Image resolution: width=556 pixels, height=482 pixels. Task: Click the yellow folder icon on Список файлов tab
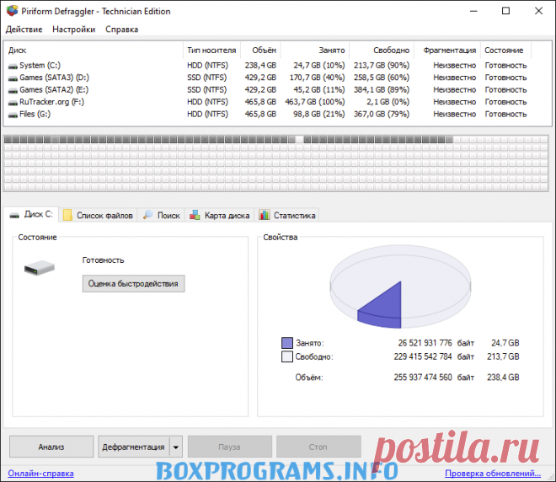click(67, 215)
